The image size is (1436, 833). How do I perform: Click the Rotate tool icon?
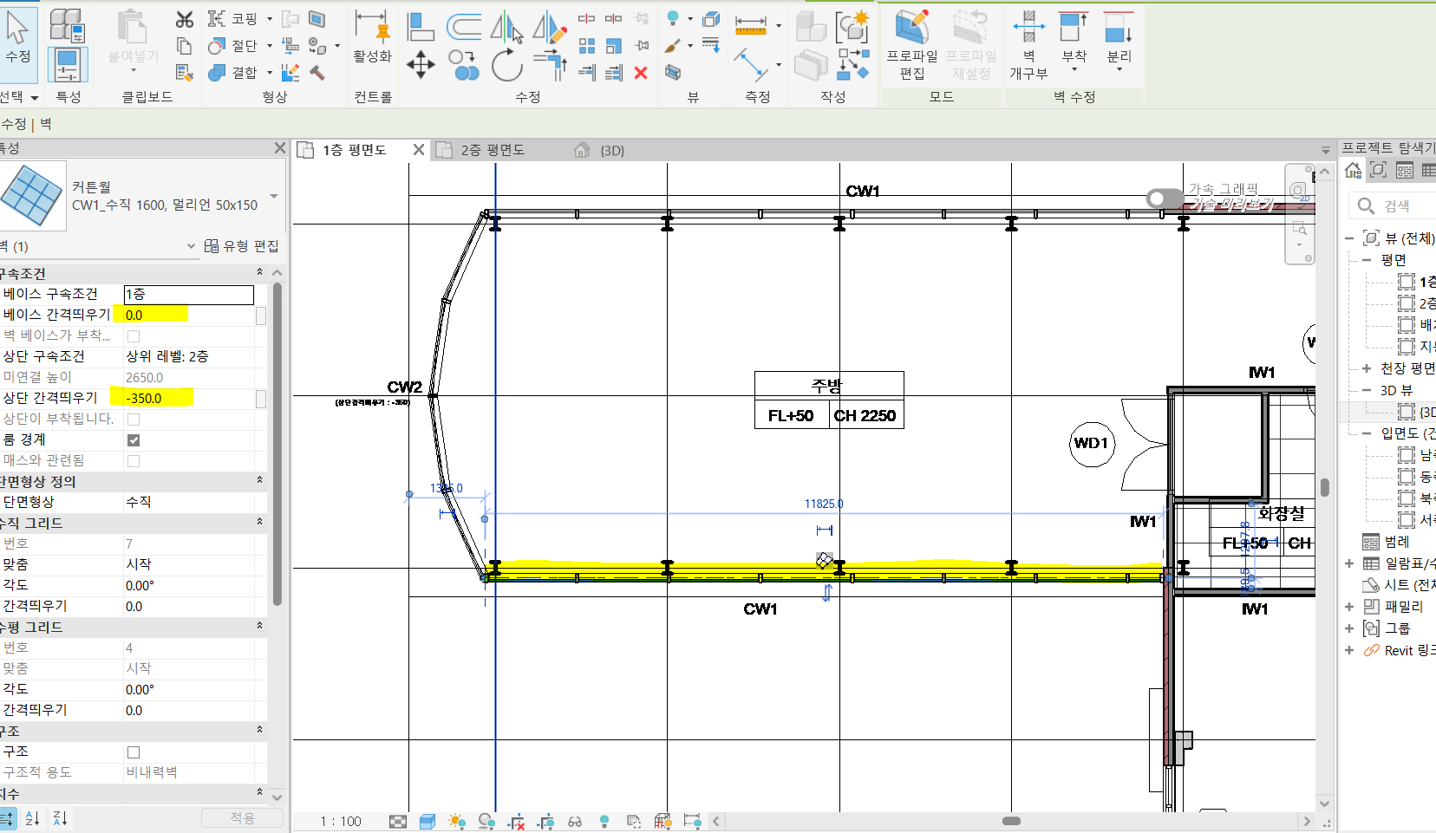506,65
